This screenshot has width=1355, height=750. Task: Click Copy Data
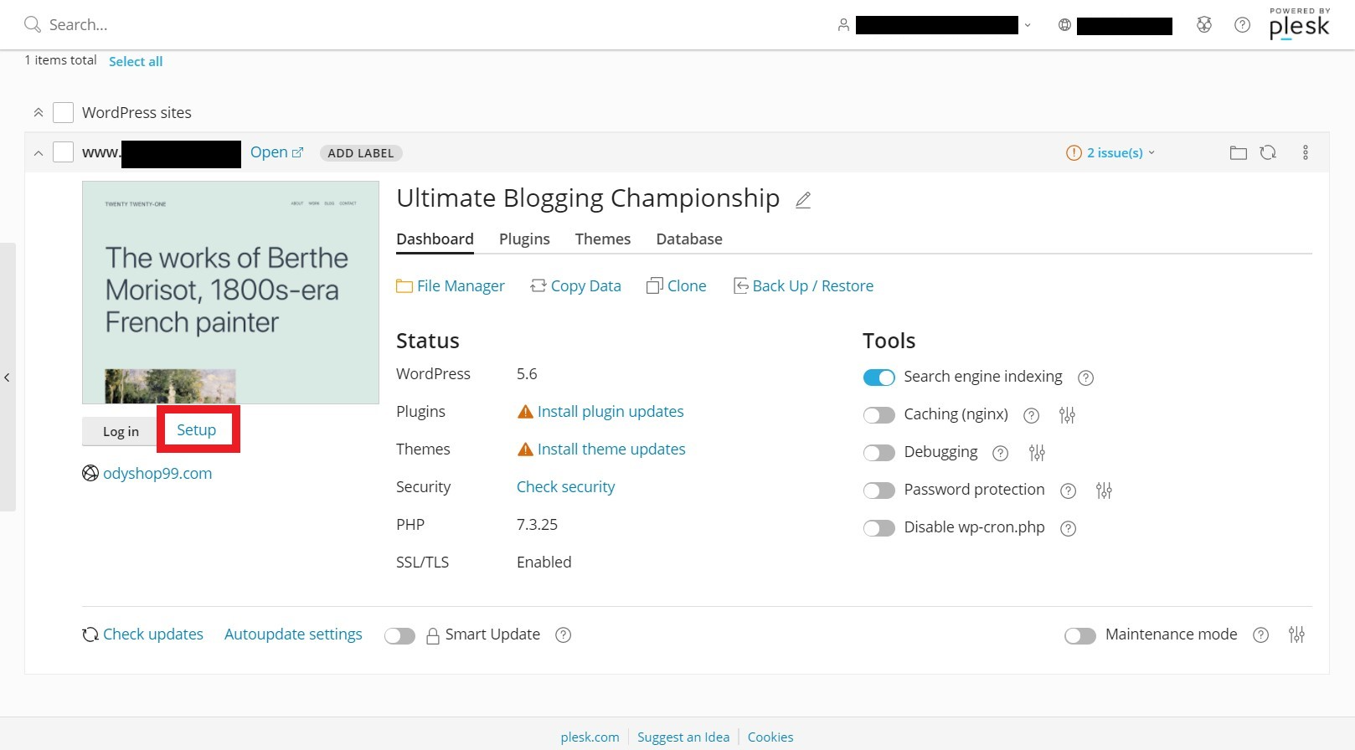point(575,286)
